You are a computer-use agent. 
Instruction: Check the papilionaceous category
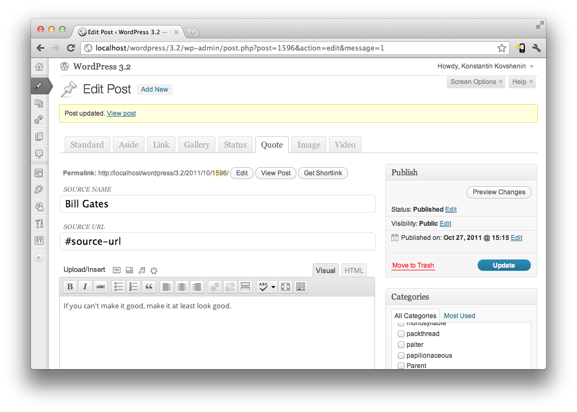point(401,356)
